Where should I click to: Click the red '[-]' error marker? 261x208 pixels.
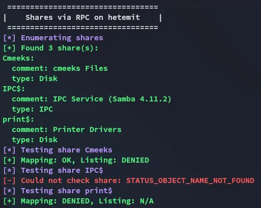(x=9, y=180)
